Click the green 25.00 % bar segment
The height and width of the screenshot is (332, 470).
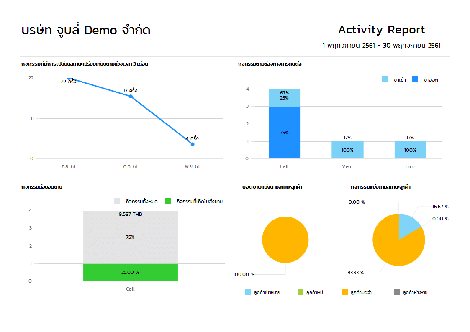point(130,272)
